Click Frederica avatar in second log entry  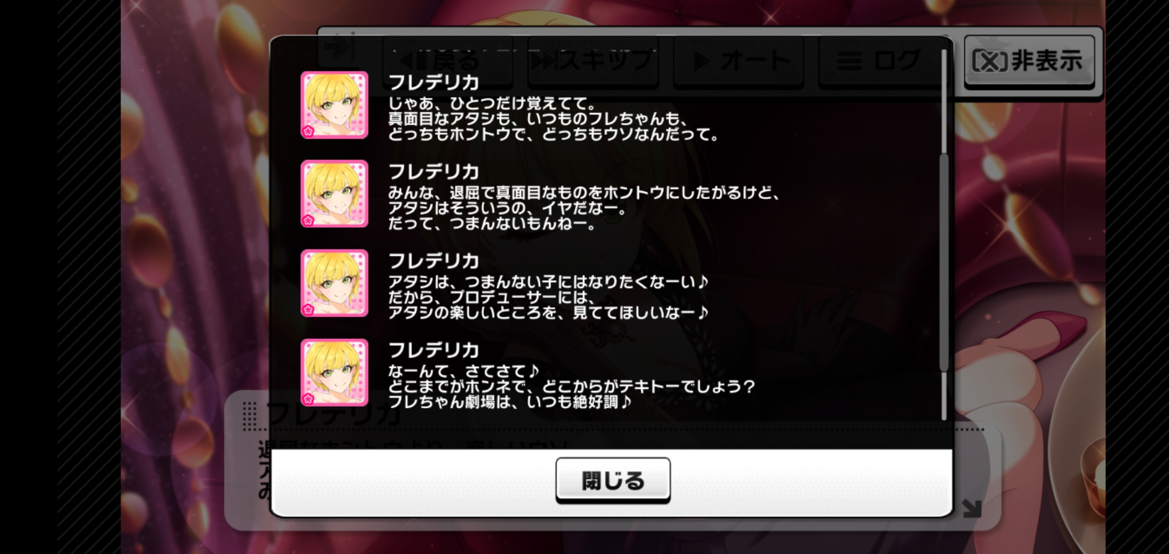coord(334,194)
